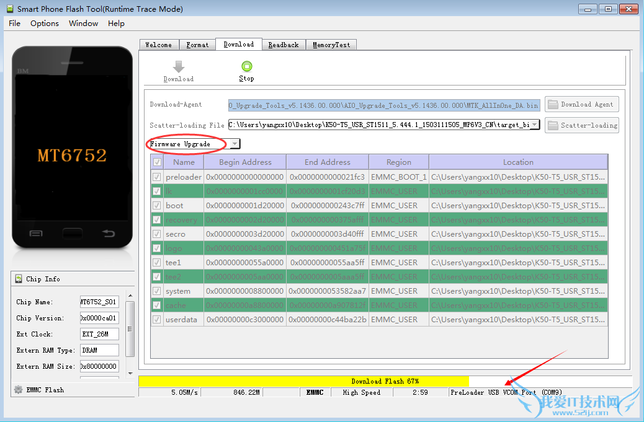Screen dimensions: 644x422
Task: Click the Chip Version value field
Action: tap(99, 318)
